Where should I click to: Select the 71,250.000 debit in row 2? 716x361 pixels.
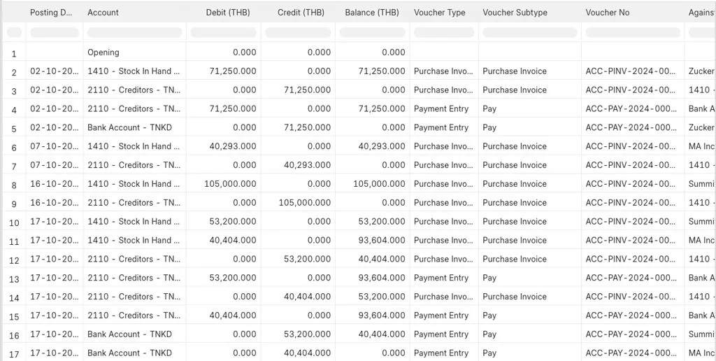tap(233, 71)
